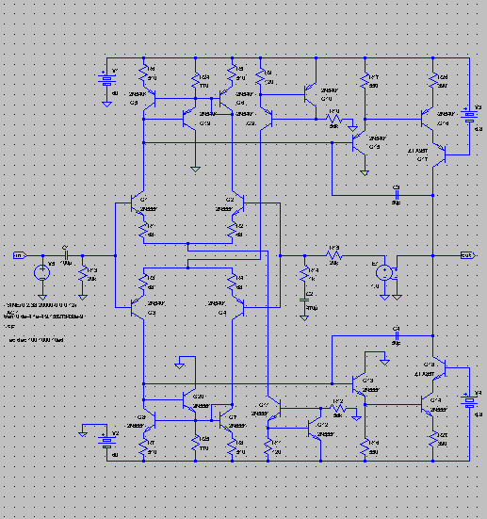Screen dimensions: 487x519
Task: Select bottom mirror transistor Q8
Action: 150,421
